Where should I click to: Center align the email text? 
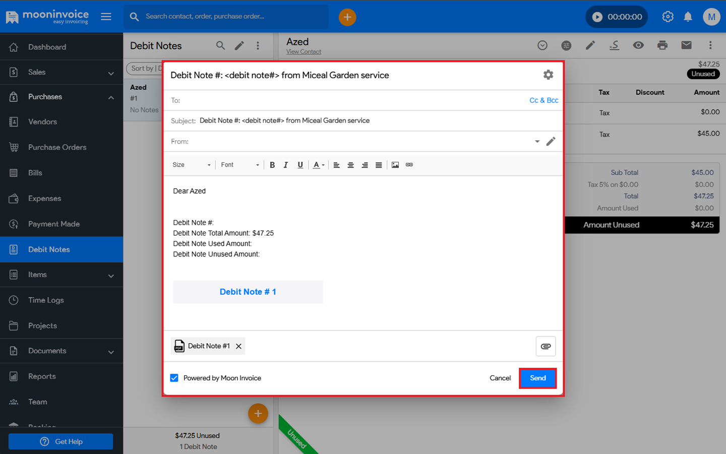tap(350, 165)
